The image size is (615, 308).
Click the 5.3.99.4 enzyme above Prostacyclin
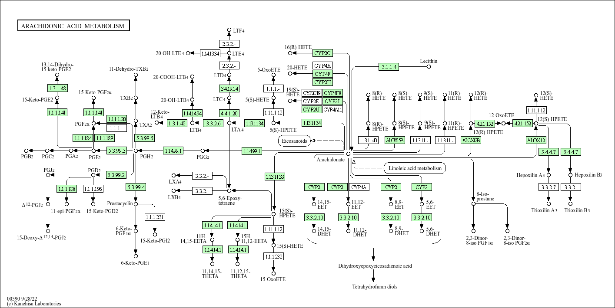click(x=136, y=187)
